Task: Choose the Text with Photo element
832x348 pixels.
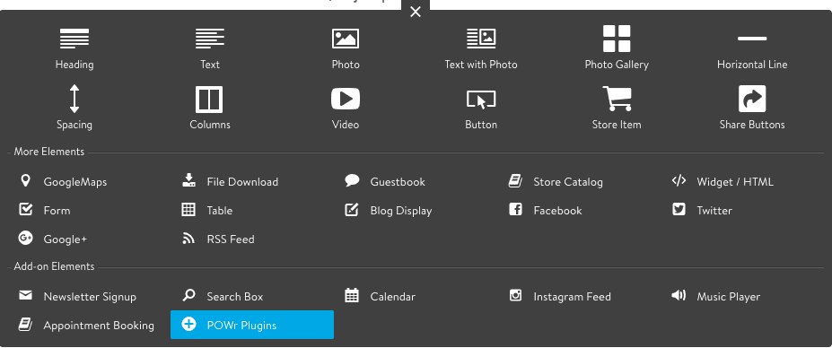Action: tap(481, 48)
